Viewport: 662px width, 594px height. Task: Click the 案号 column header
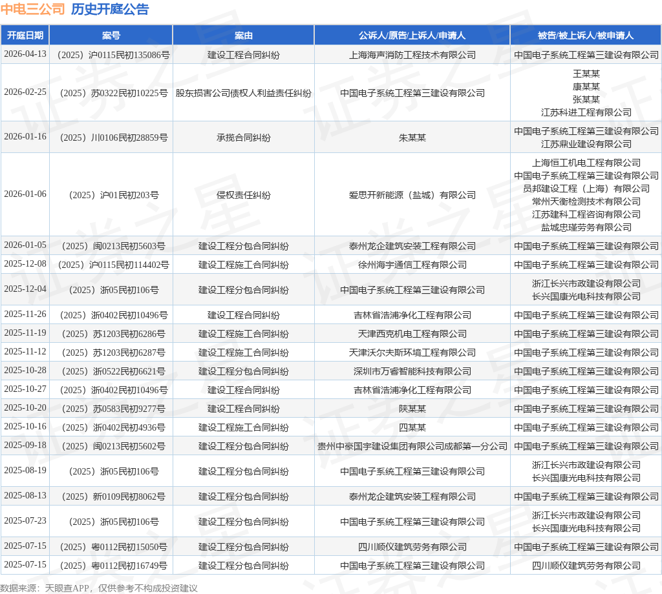[x=111, y=36]
